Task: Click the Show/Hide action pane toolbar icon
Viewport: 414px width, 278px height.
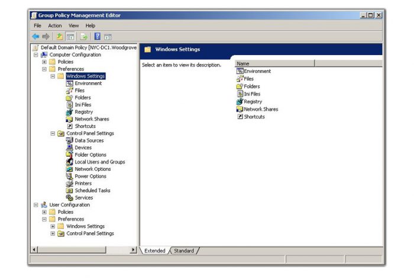Action: [108, 37]
